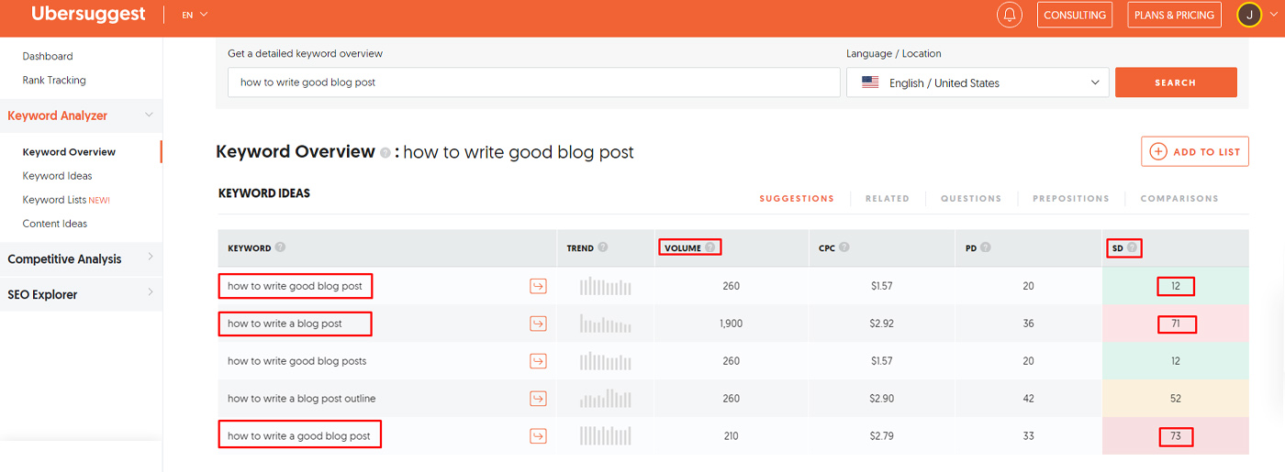Click help icon beside SD column header
This screenshot has height=472, width=1285.
point(1132,247)
